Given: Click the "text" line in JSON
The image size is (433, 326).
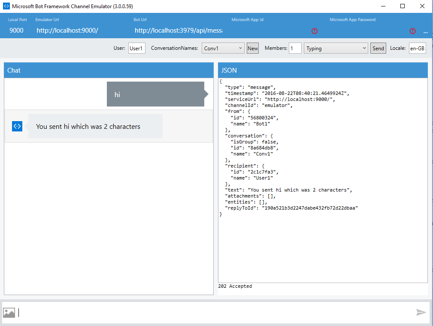Looking at the screenshot, I should pyautogui.click(x=288, y=190).
